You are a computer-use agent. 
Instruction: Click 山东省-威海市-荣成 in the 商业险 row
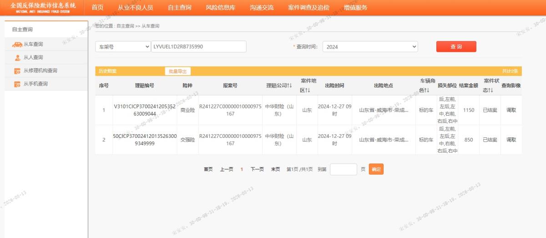click(384, 110)
